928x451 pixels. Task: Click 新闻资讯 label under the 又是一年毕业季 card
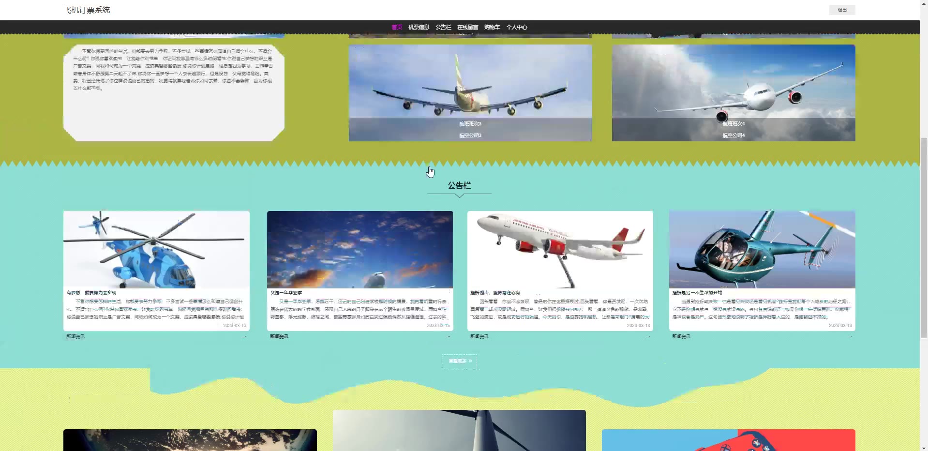coord(279,336)
